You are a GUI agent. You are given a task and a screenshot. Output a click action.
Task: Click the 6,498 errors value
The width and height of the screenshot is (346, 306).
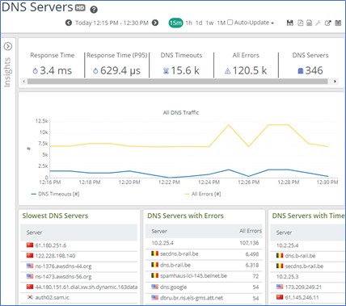click(252, 254)
